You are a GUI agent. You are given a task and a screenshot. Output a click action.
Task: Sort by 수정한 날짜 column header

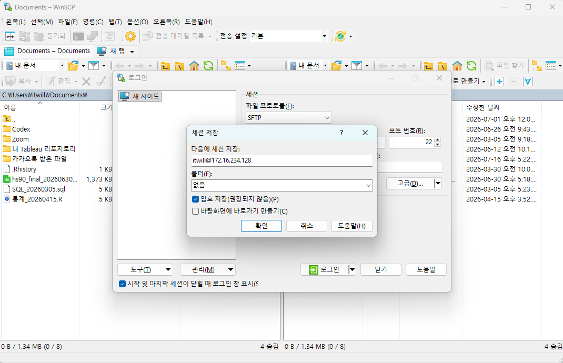(501, 107)
